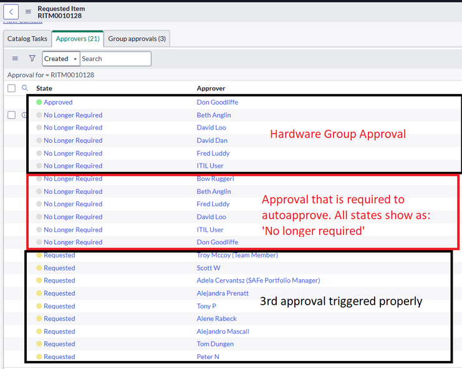Screen dimensions: 462x369
Task: Click the back arrow button
Action: click(x=11, y=12)
